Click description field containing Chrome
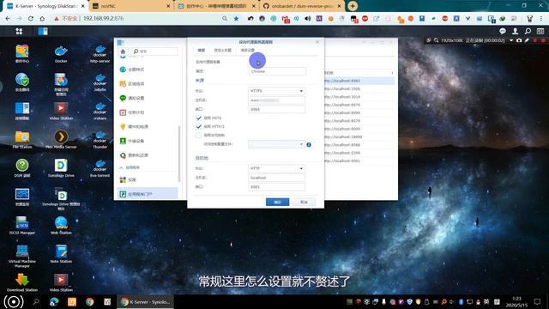Screen dimensions: 549x309 pyautogui.click(x=276, y=71)
